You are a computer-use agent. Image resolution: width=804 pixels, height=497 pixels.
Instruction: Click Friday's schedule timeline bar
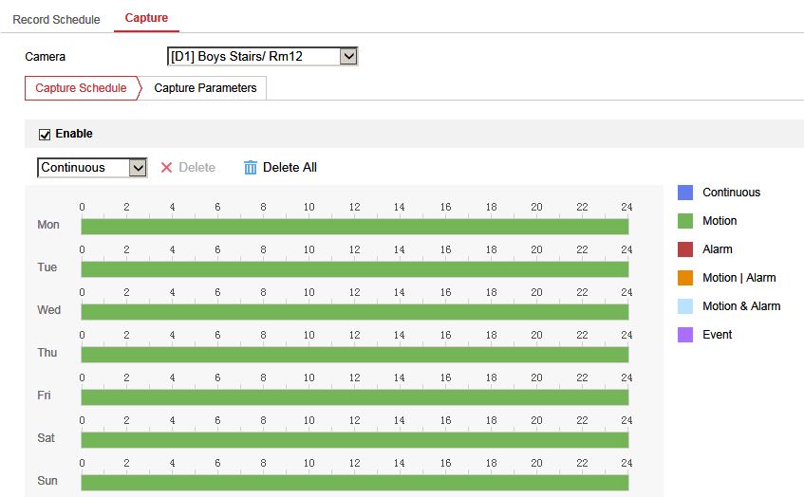[355, 397]
